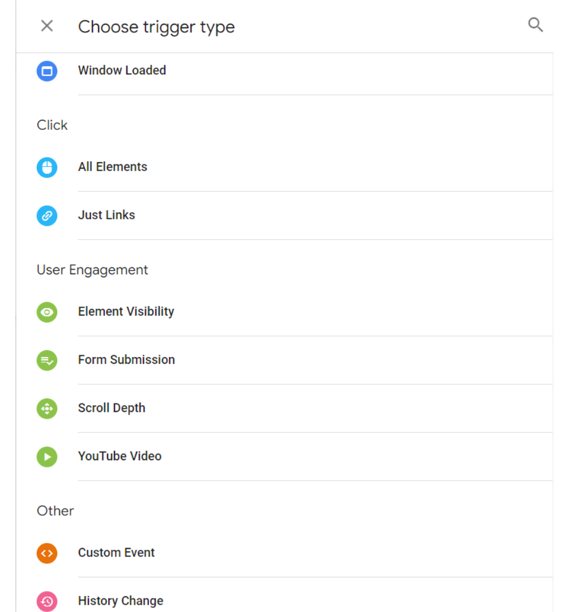Choose YouTube Video trigger label

coord(120,456)
